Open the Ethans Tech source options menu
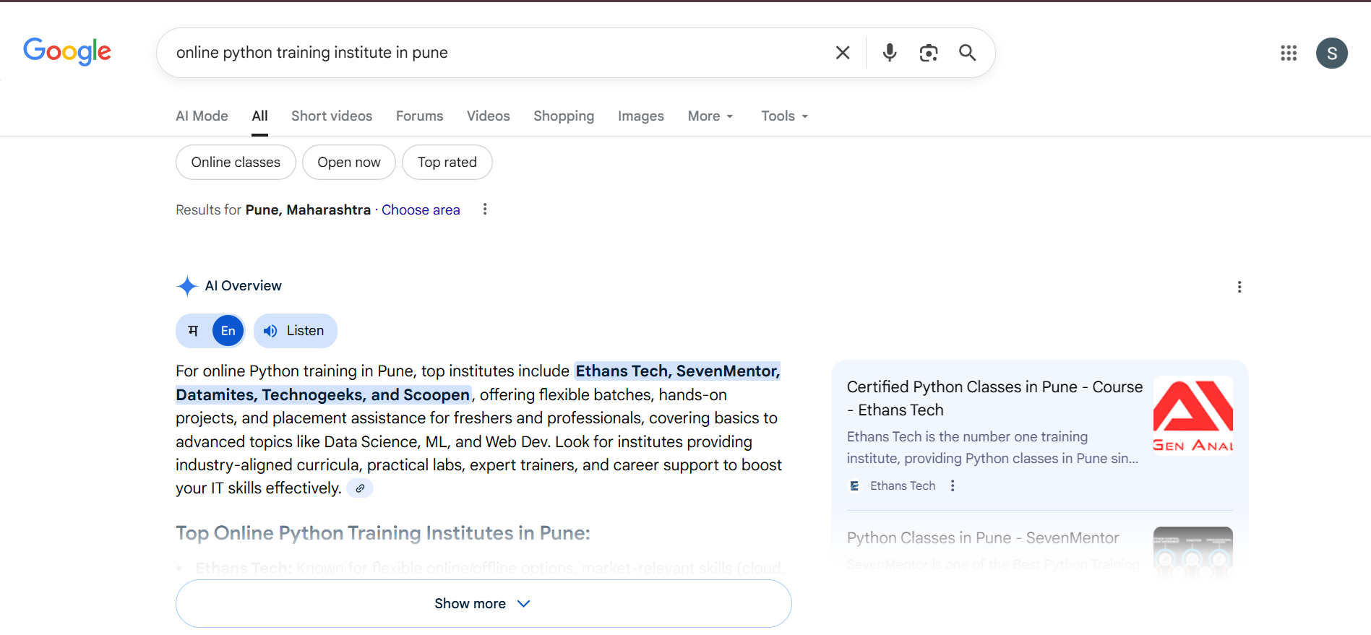Screen dimensions: 1371x635 [x=953, y=486]
